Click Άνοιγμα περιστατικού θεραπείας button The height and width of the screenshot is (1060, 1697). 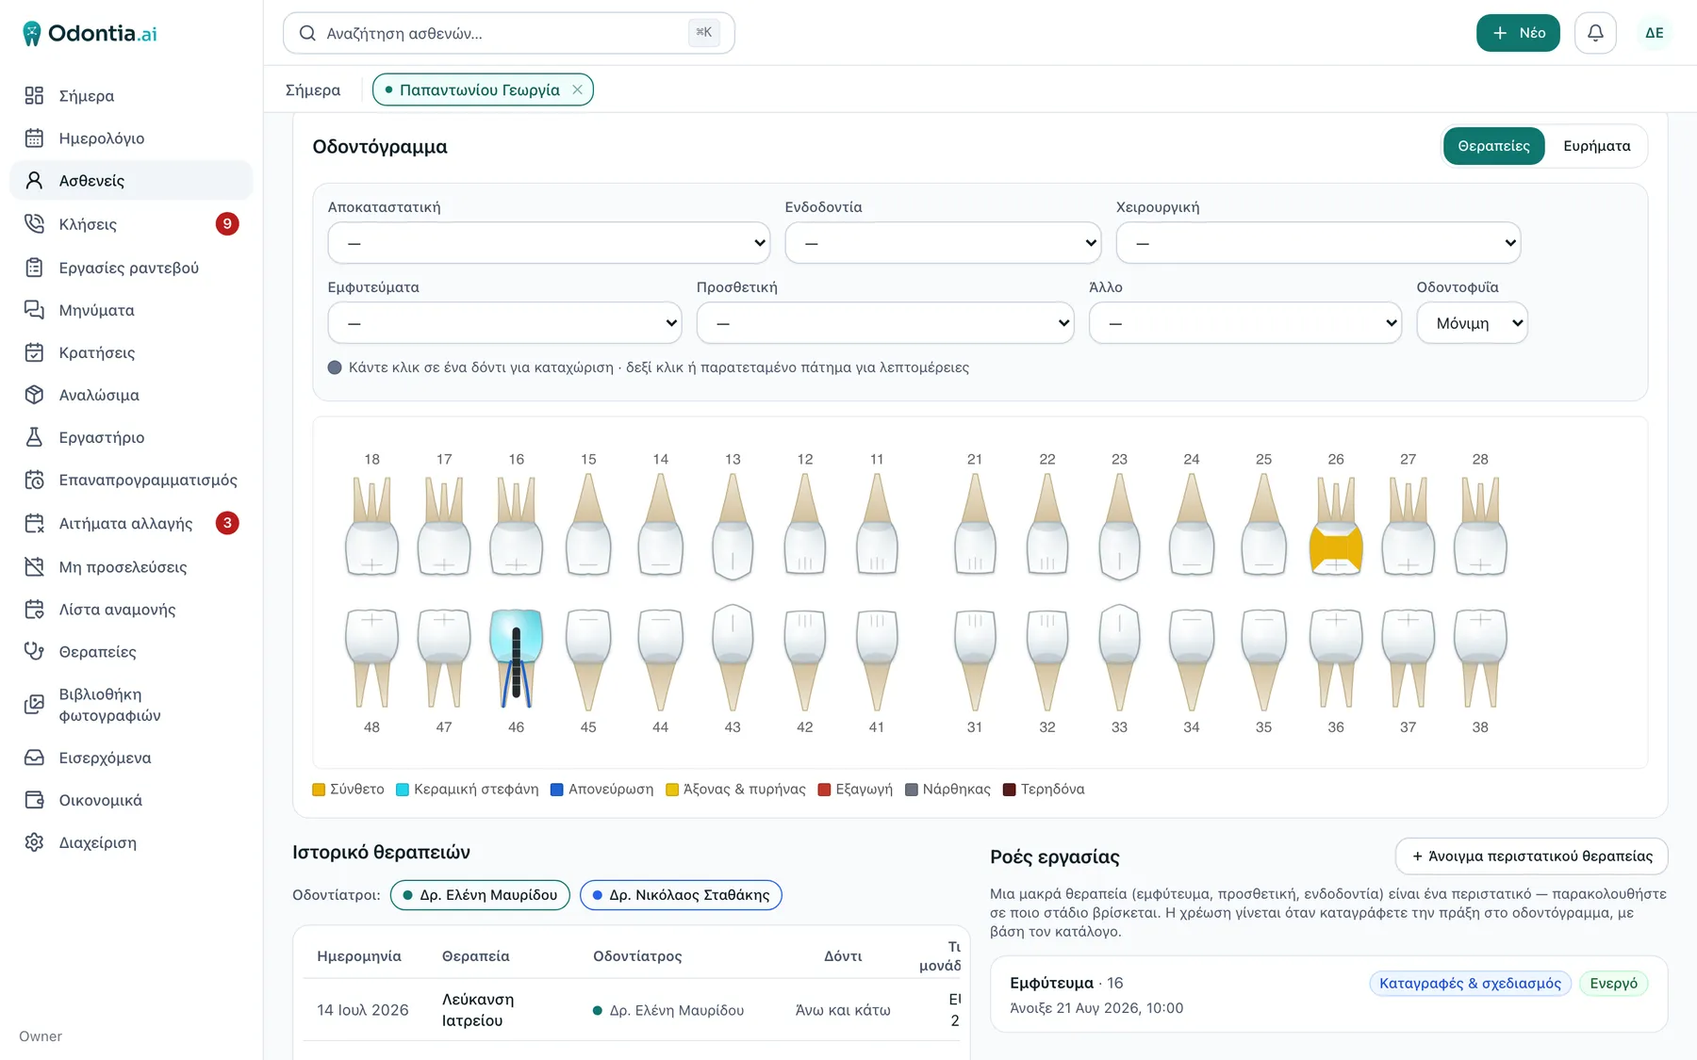(1531, 856)
